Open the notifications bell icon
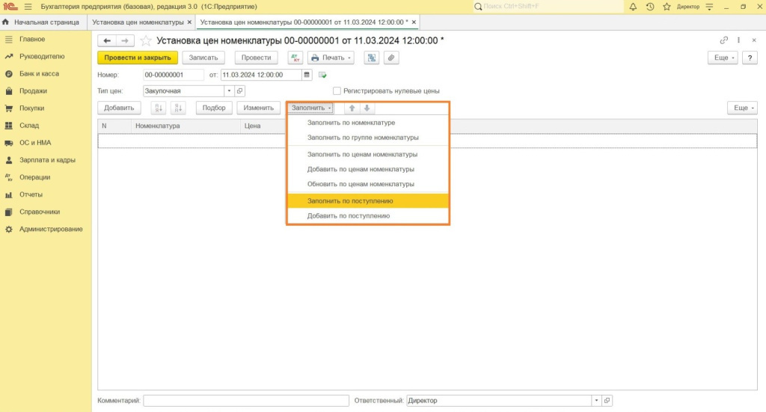Image resolution: width=766 pixels, height=412 pixels. pos(633,7)
